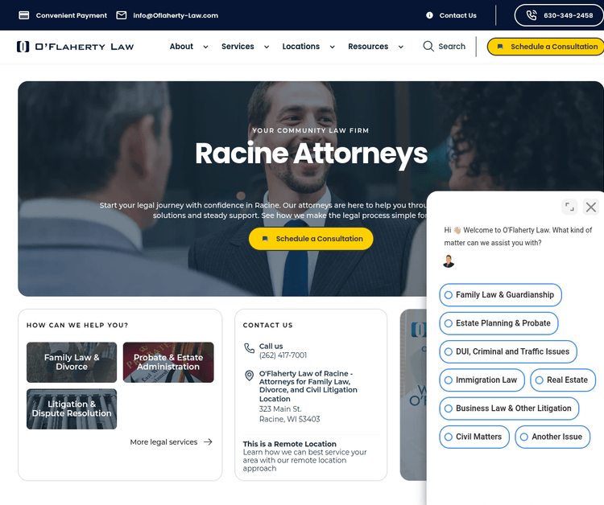Click the (262) 417-7001 phone number
This screenshot has height=505, width=604.
(x=283, y=355)
